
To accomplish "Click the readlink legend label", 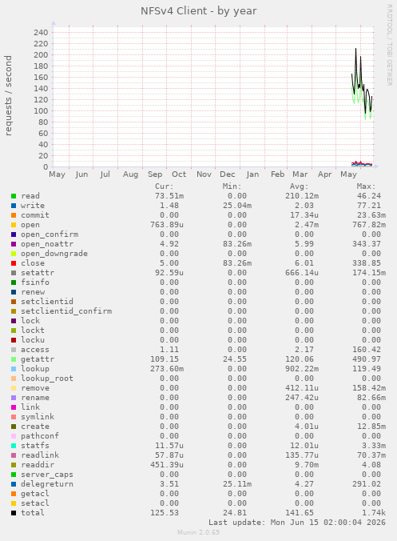I will [x=40, y=455].
